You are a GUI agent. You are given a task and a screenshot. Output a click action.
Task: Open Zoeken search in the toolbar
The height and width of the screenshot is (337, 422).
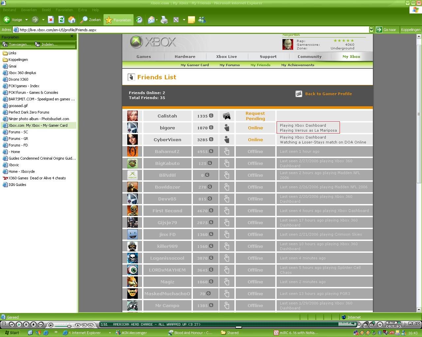91,20
